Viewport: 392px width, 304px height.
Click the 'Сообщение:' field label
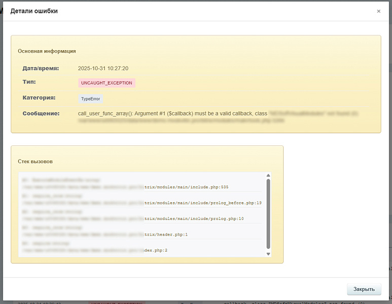[41, 113]
